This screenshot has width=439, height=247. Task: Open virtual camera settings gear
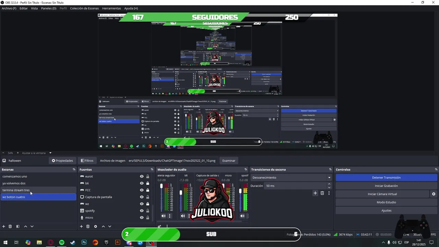point(434,194)
